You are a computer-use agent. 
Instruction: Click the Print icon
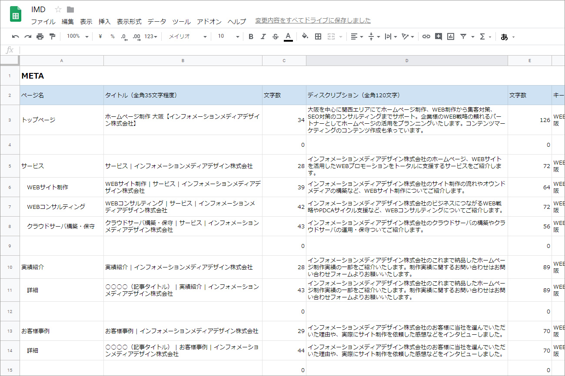pos(40,36)
